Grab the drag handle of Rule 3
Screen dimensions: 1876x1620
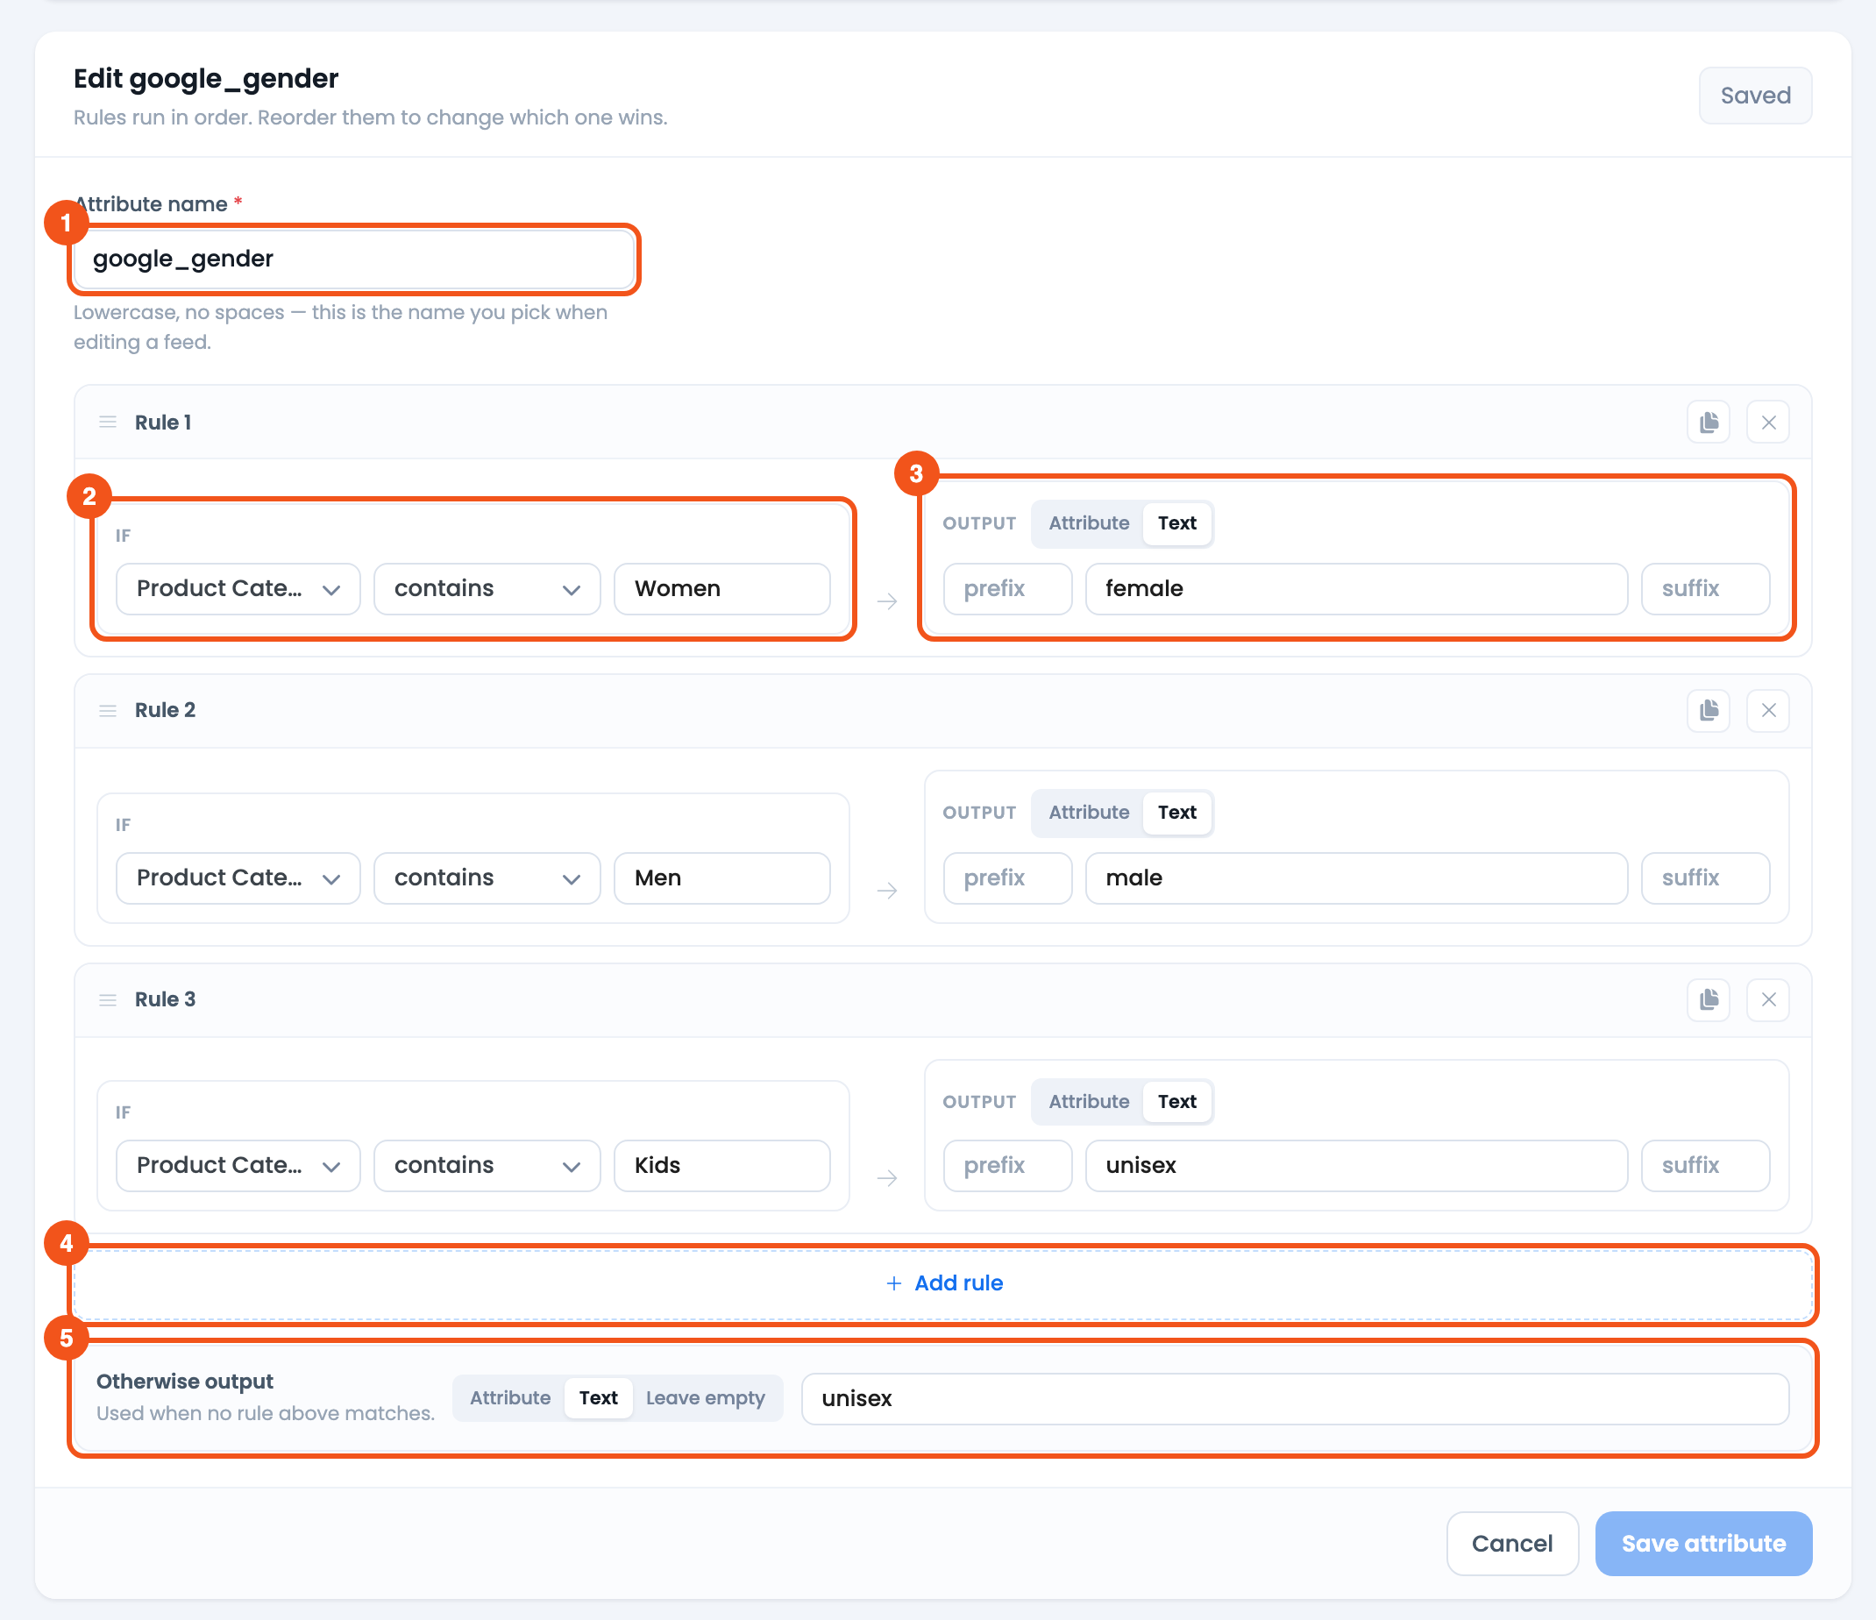click(x=108, y=999)
